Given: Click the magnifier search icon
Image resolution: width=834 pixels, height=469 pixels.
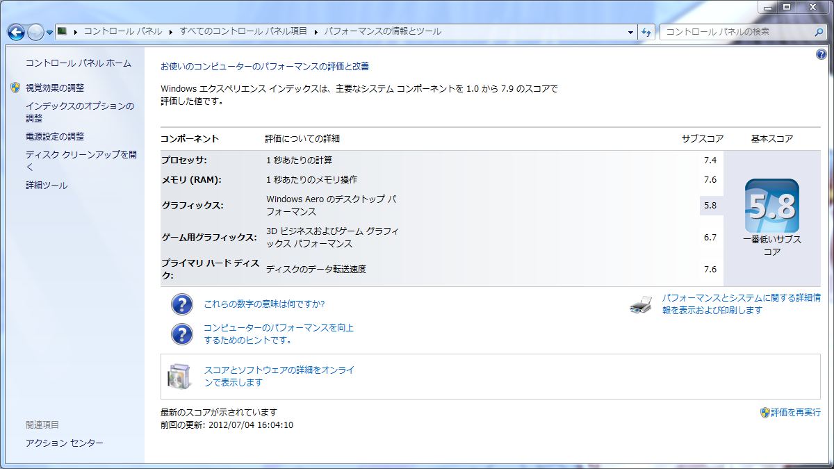Looking at the screenshot, I should point(819,32).
